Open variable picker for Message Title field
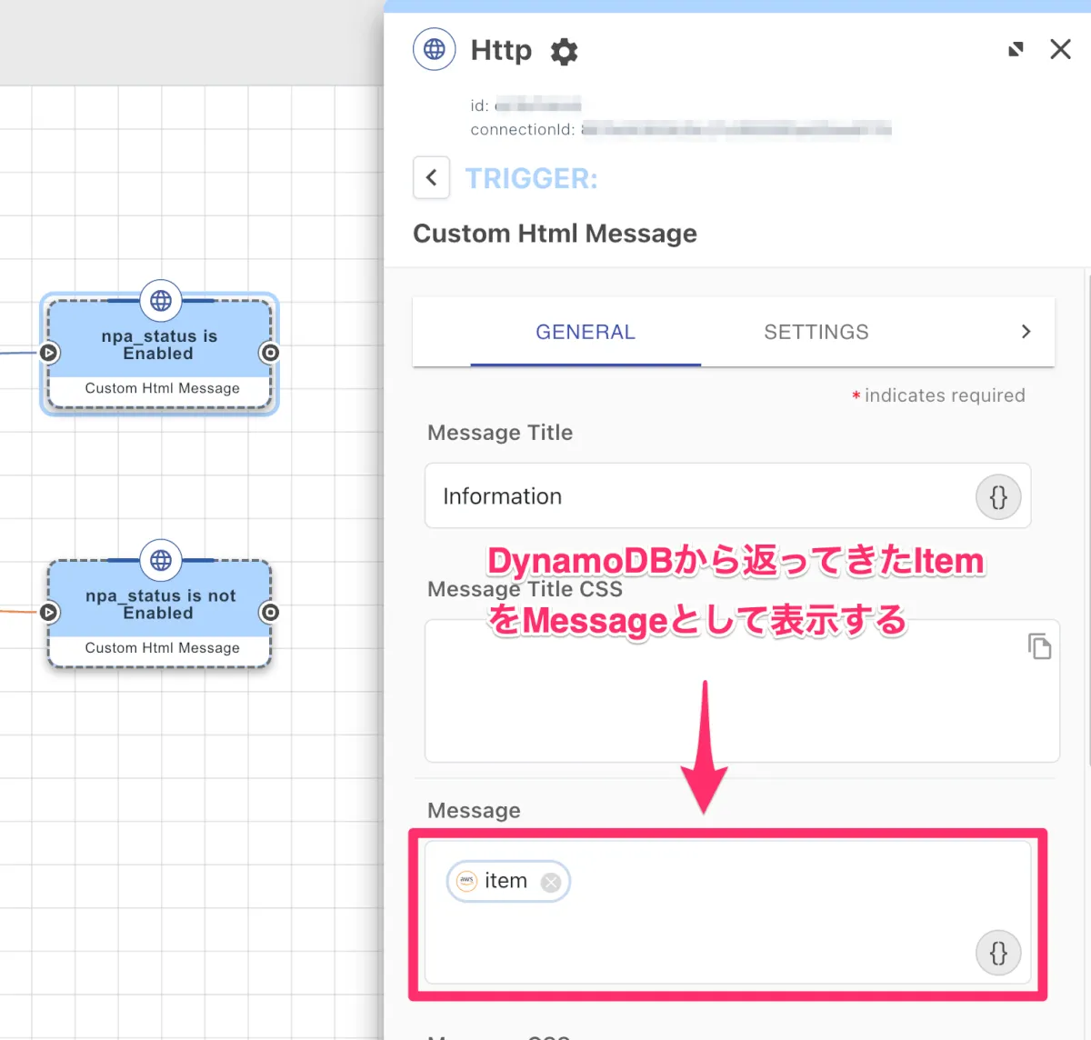1091x1040 pixels. pos(997,497)
